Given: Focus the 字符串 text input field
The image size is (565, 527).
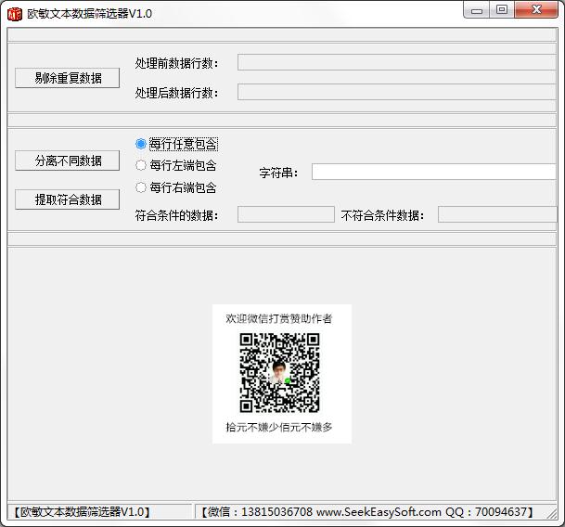Looking at the screenshot, I should coord(434,172).
